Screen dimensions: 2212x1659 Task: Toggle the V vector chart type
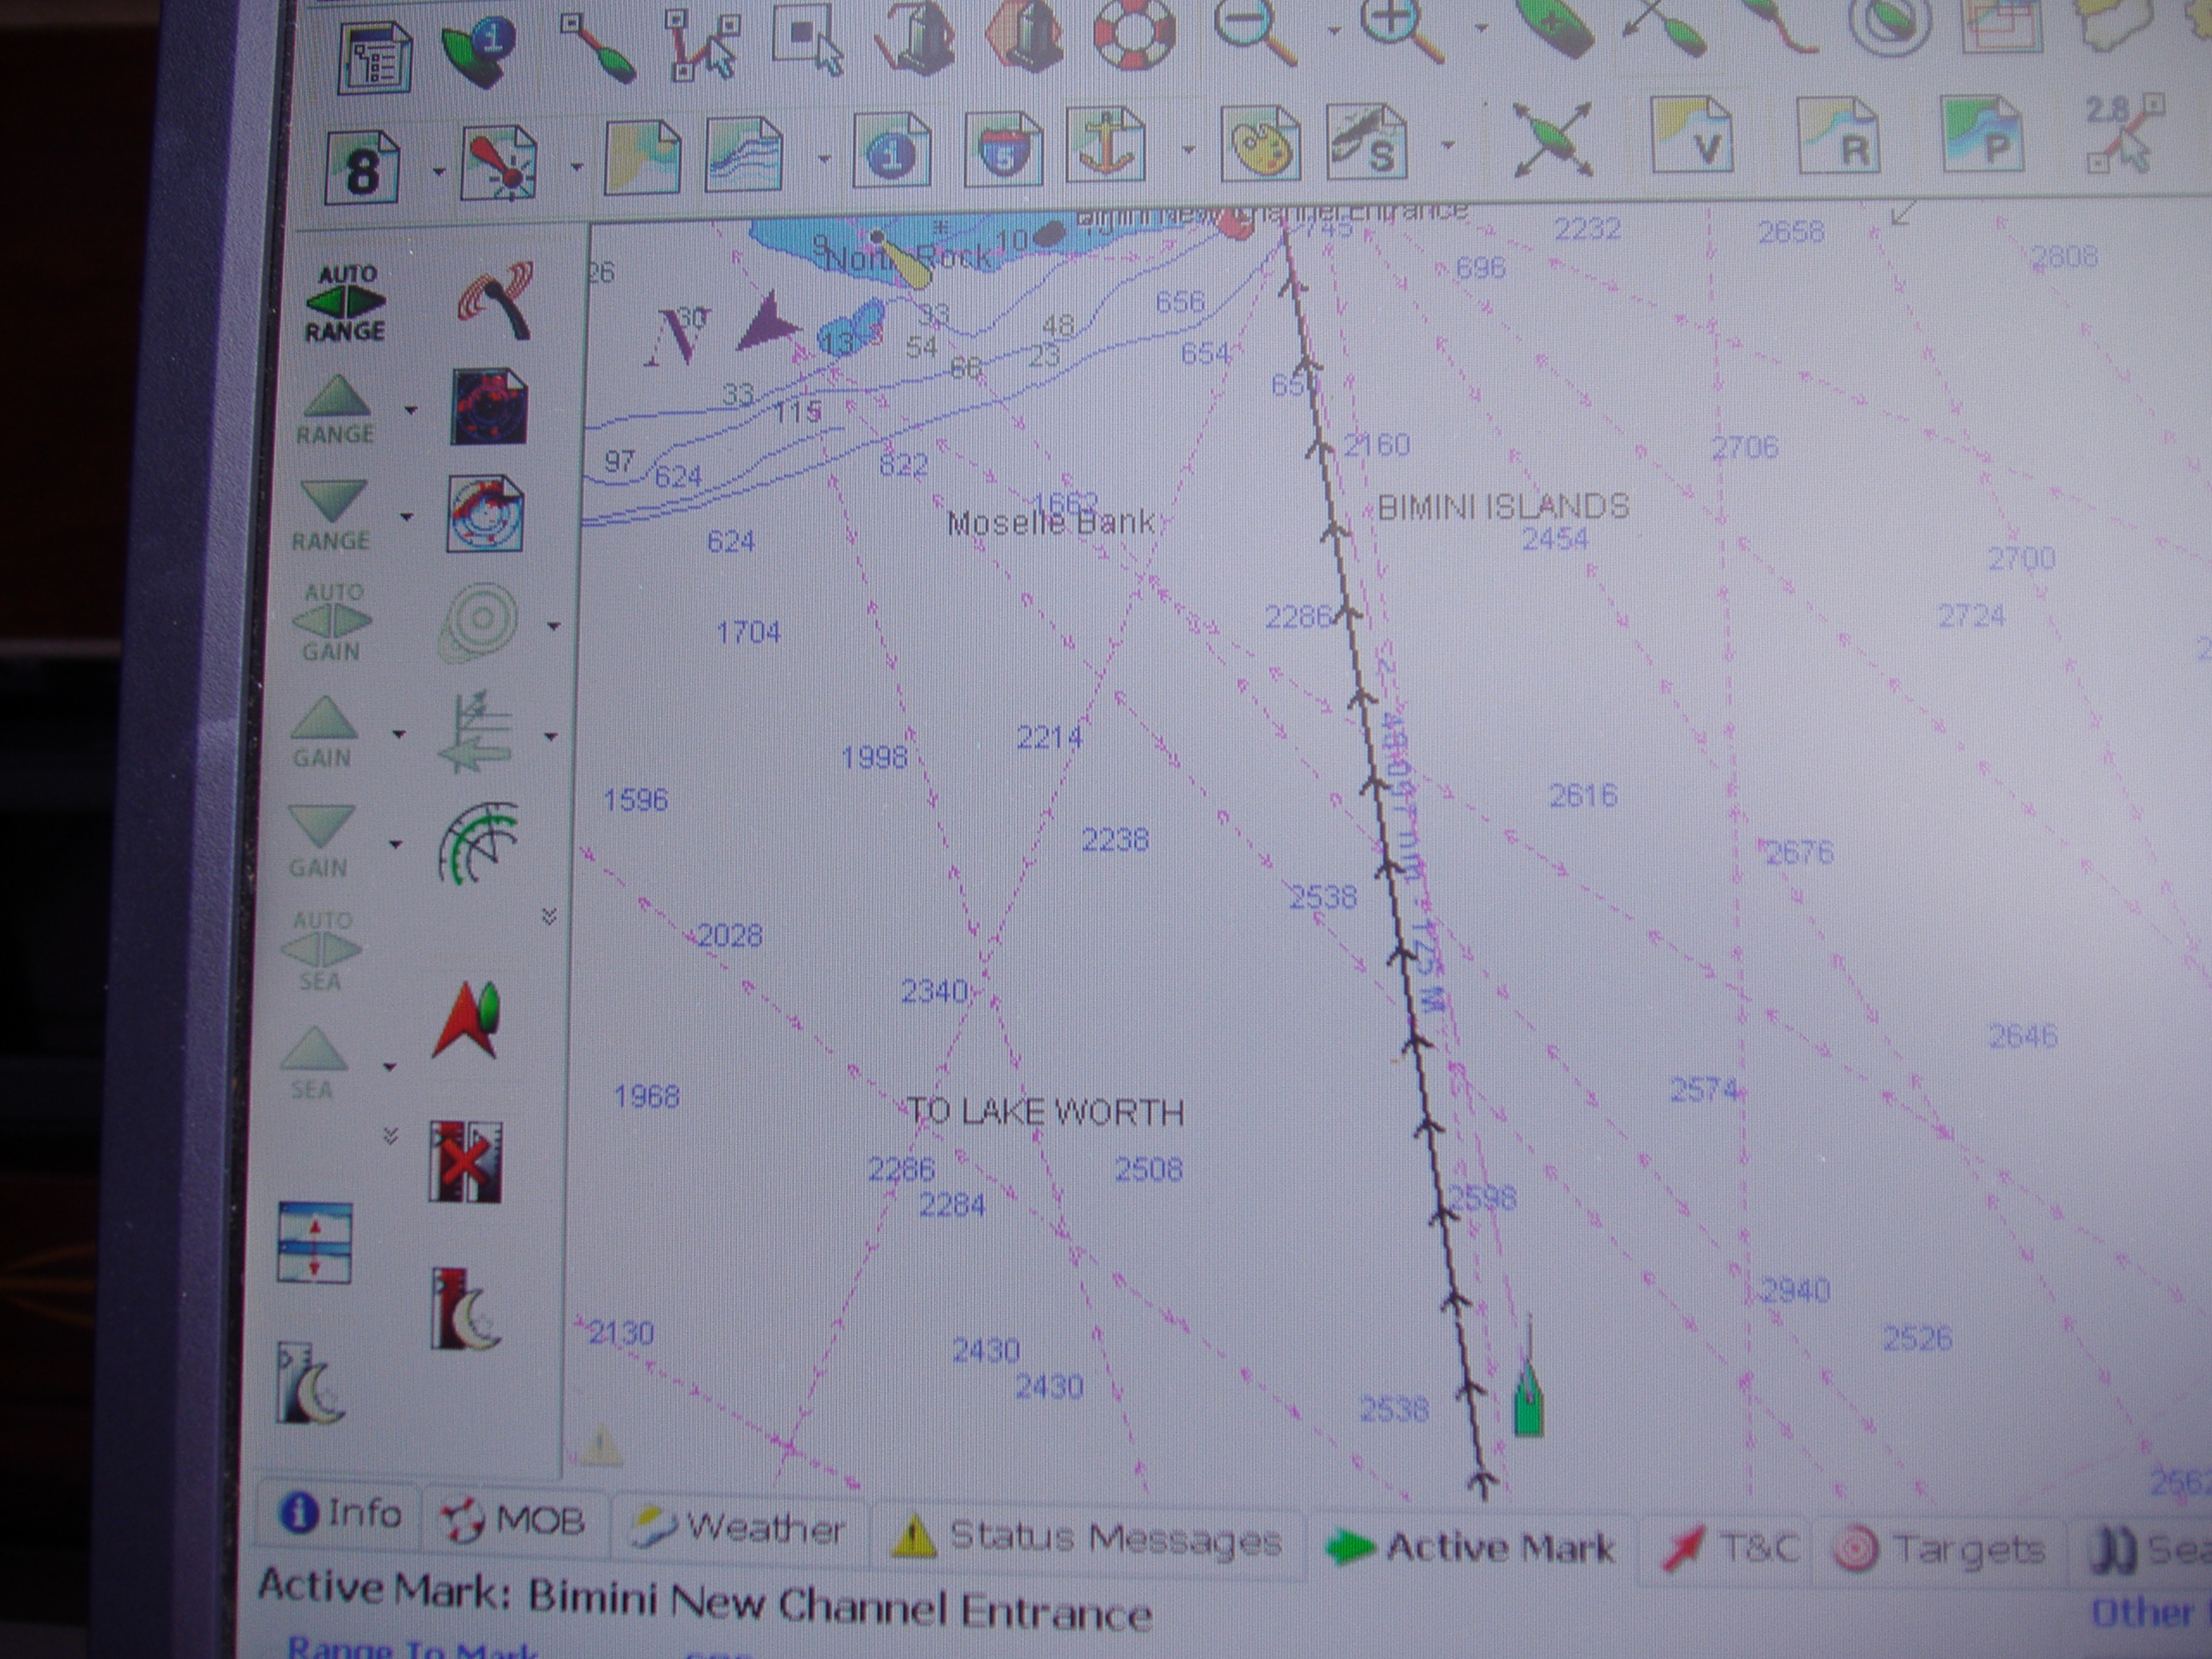tap(1691, 136)
